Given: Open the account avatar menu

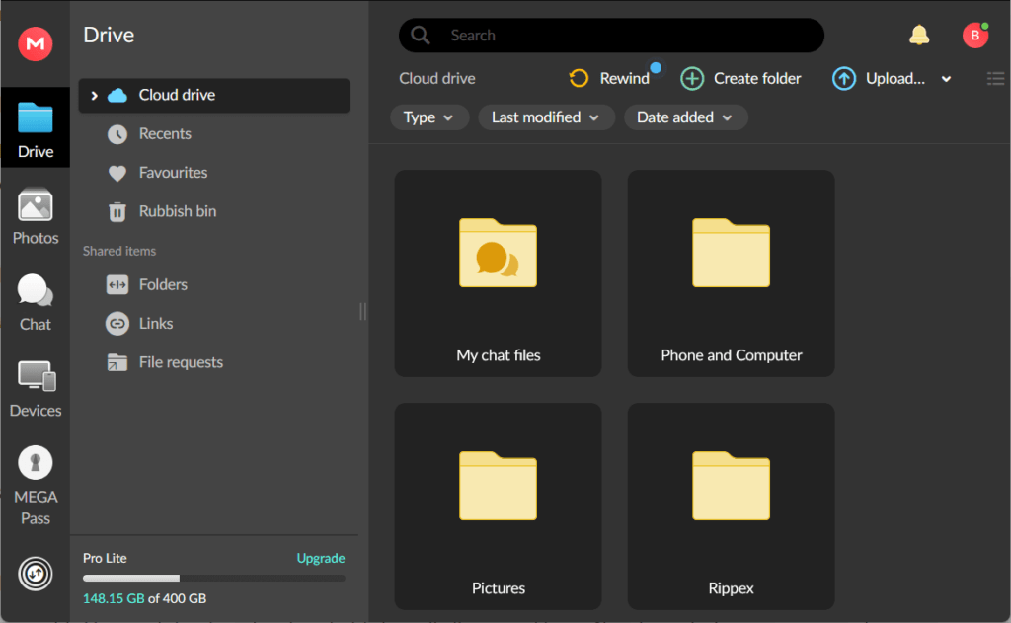Looking at the screenshot, I should coord(975,36).
